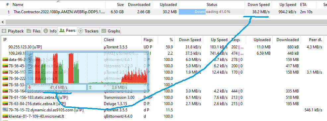The image size is (327, 121).
Task: Click the 546.1 kB/s peer dl. value
Action: (313, 110)
